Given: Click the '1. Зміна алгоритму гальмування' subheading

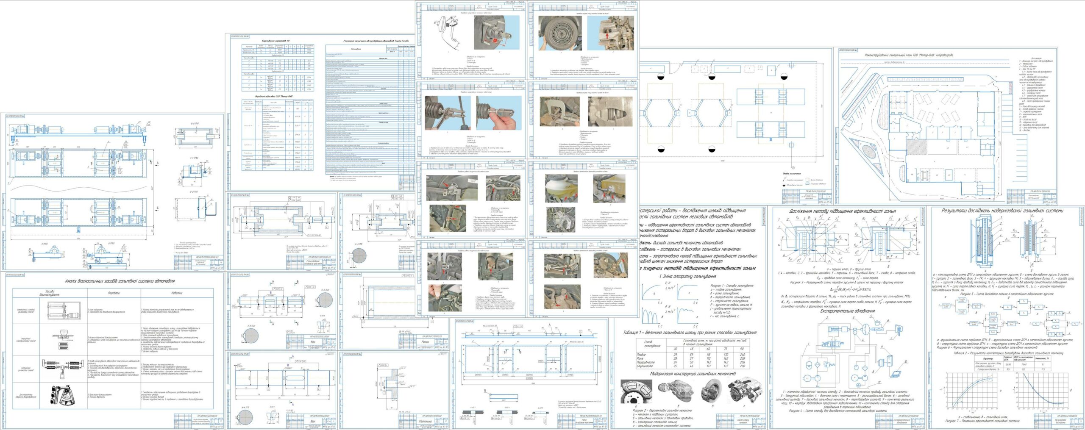Looking at the screenshot, I should [x=687, y=276].
